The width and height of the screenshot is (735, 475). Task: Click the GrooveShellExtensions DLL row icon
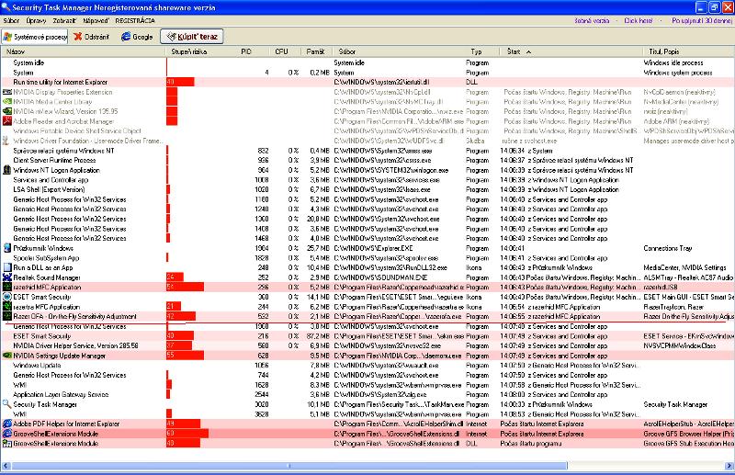(x=7, y=443)
